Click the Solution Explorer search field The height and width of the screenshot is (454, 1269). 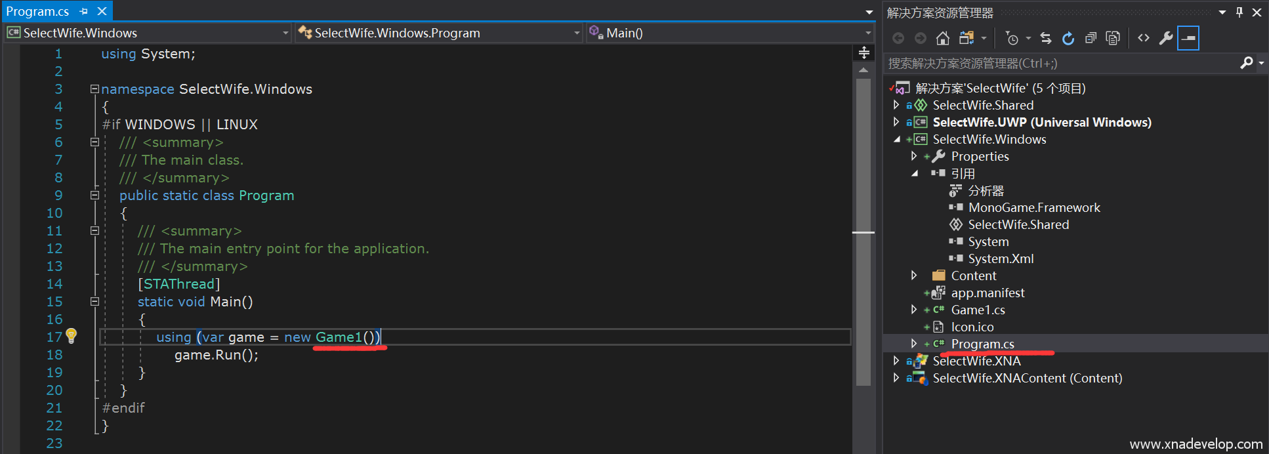(x=1060, y=64)
